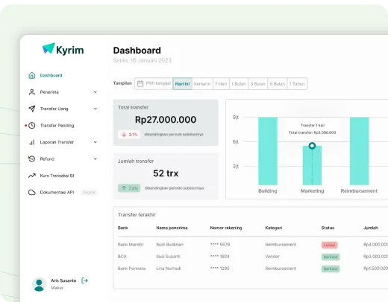Click the Nomor rekening column header
The height and width of the screenshot is (302, 388).
pyautogui.click(x=226, y=228)
